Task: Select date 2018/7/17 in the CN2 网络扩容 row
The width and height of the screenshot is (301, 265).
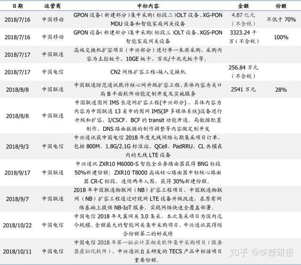Action: pos(17,72)
